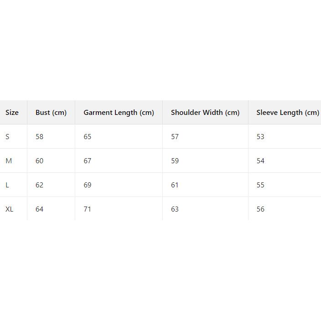Viewport: 321px width, 321px height.
Task: Select garment length value 67
Action: [x=88, y=161]
